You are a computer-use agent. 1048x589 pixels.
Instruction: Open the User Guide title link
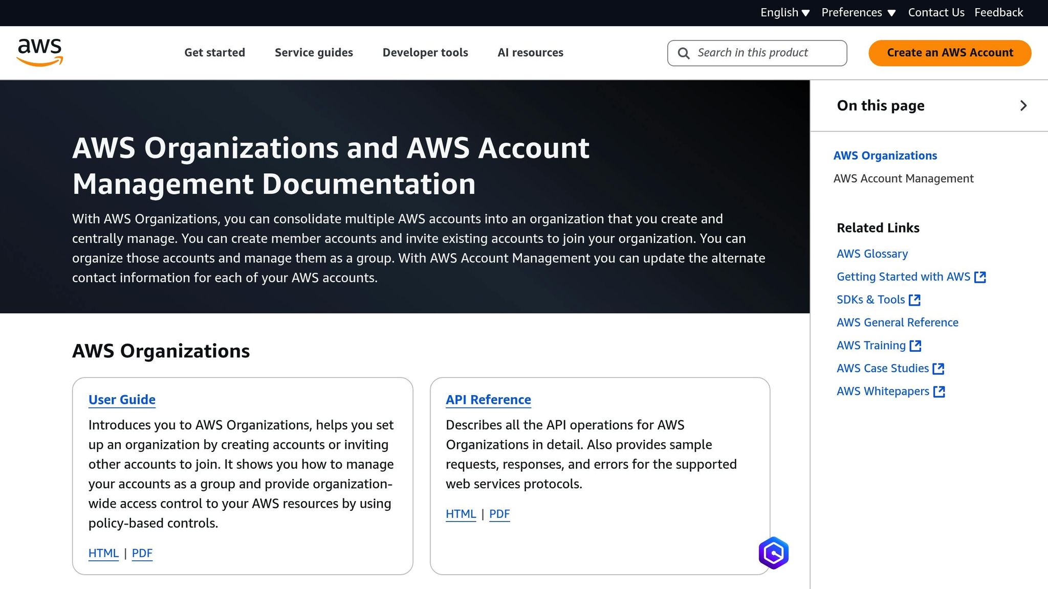[122, 400]
